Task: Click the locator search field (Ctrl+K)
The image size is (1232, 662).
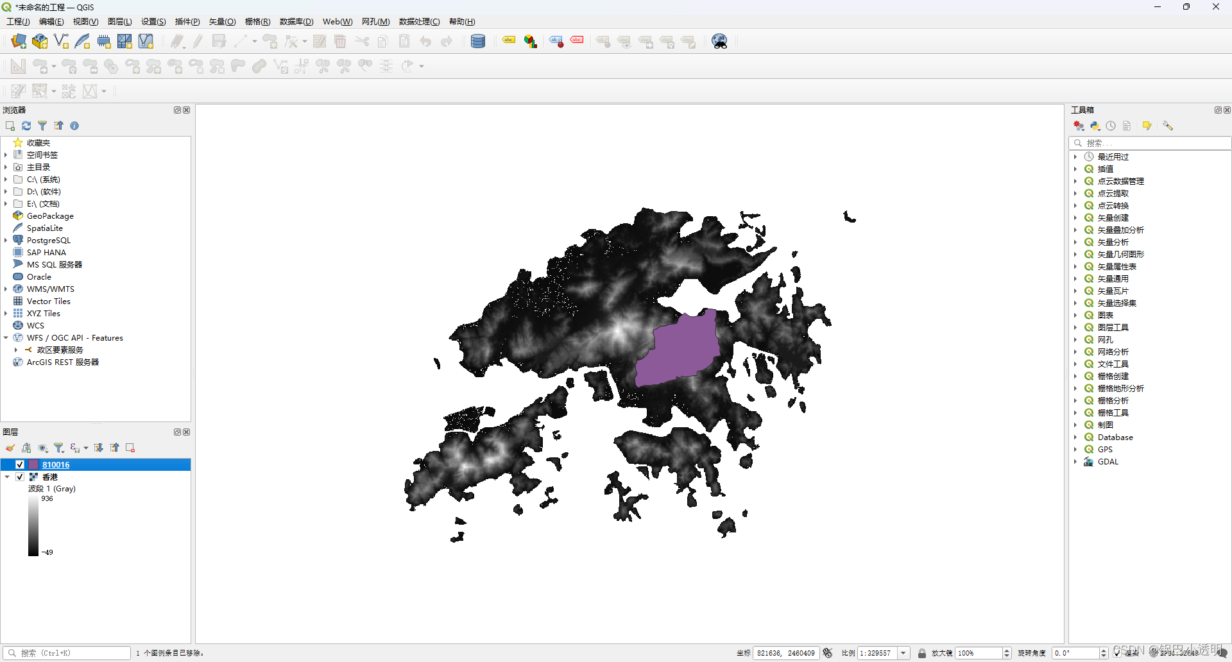Action: [68, 653]
